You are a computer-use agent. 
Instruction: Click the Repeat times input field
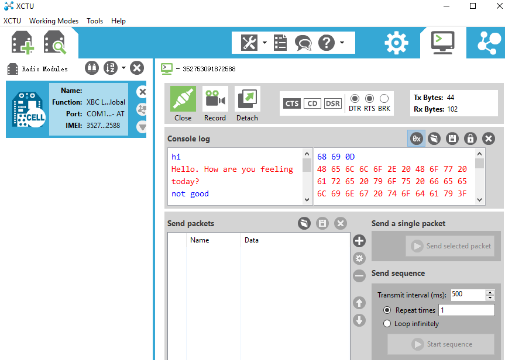click(x=466, y=310)
